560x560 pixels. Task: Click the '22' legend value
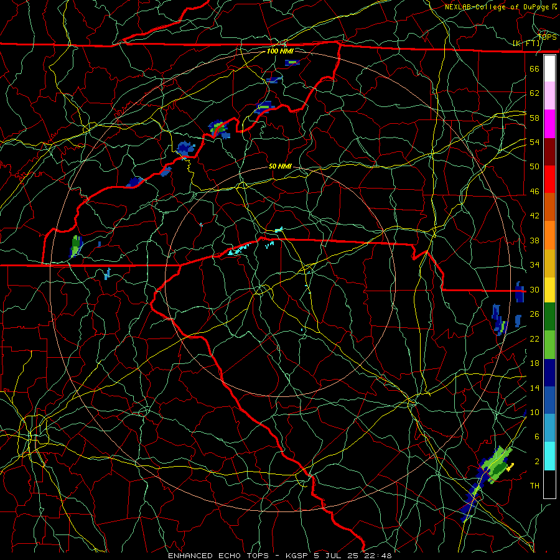click(534, 338)
